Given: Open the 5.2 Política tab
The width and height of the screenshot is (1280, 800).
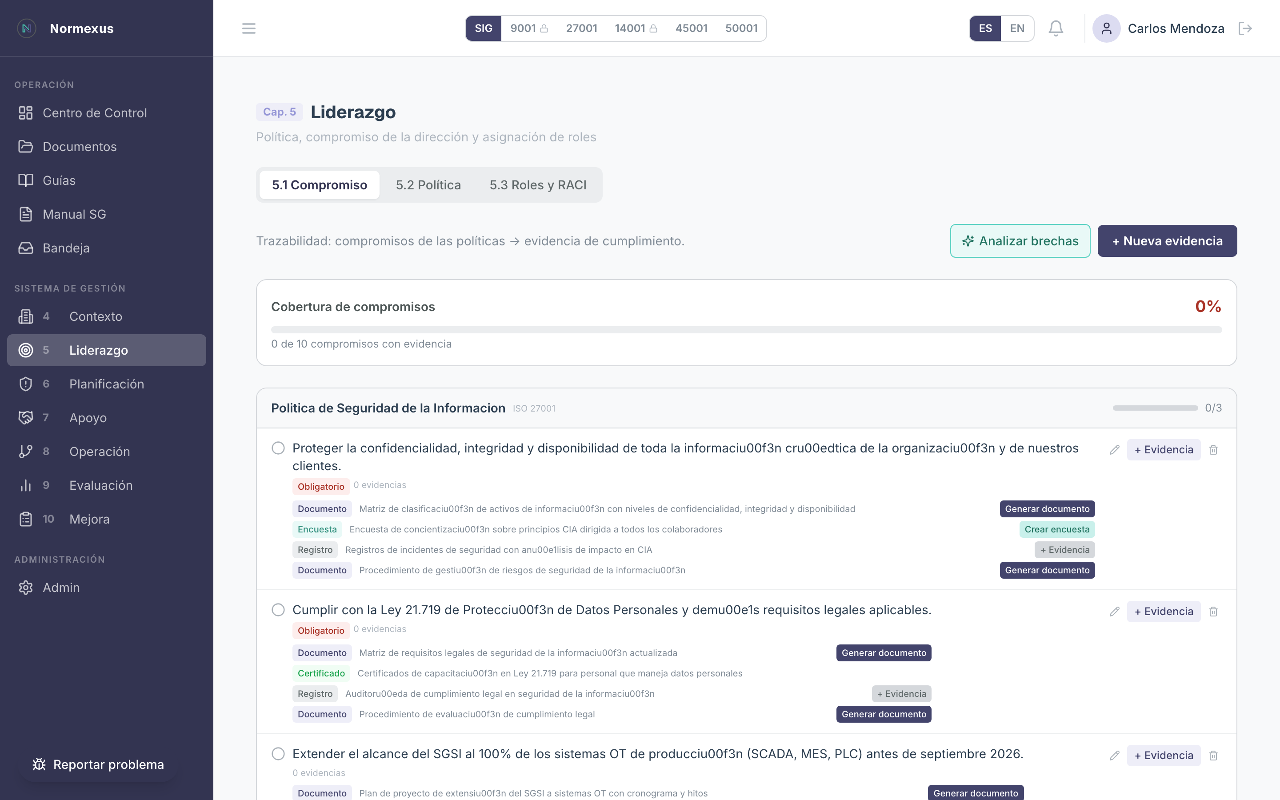Looking at the screenshot, I should 428,184.
